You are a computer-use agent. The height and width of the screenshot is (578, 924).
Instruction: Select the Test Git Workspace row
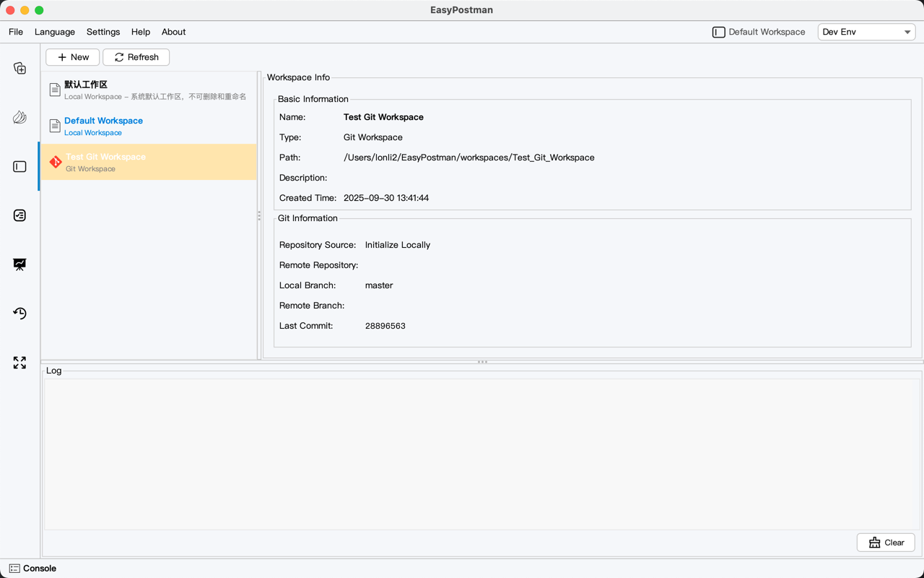point(149,162)
